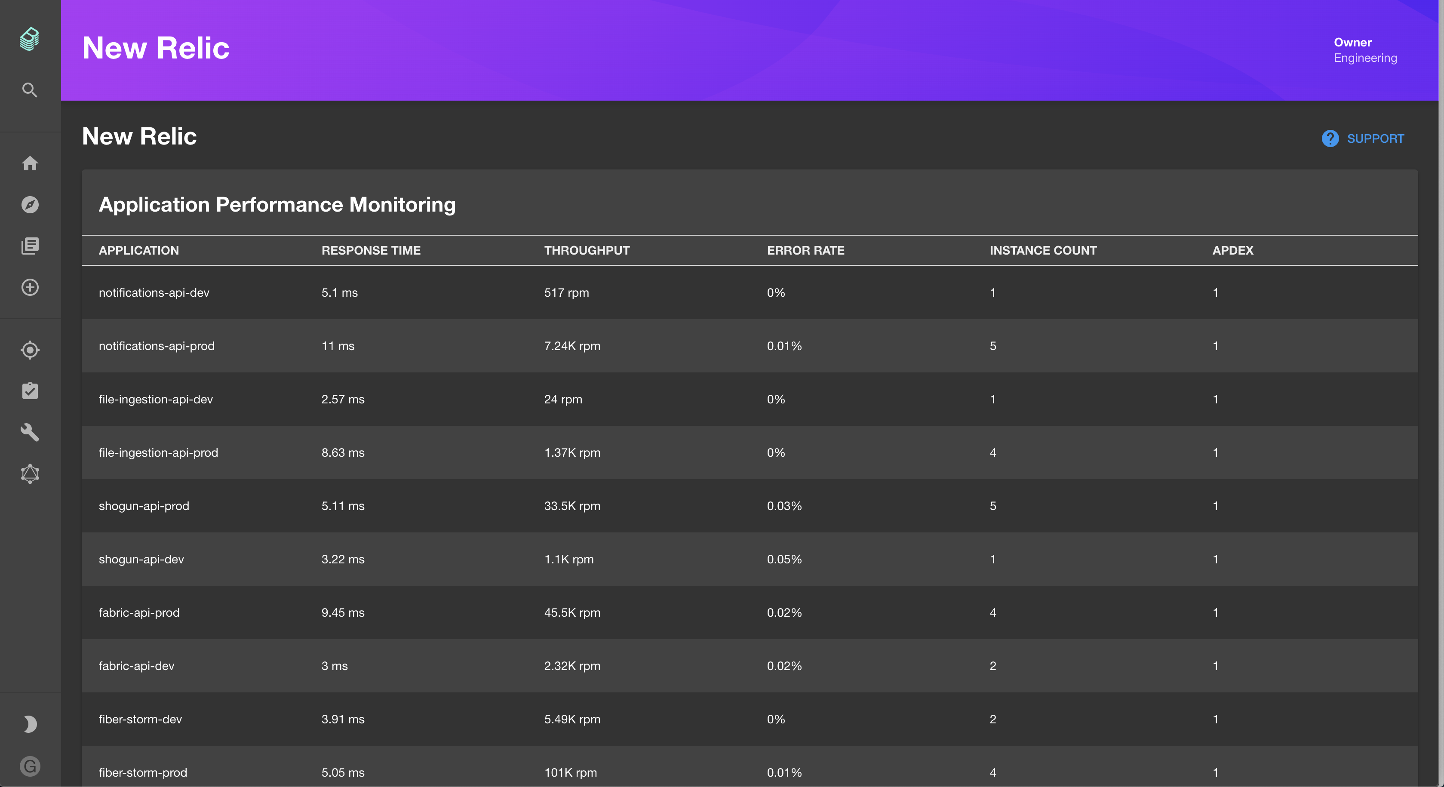This screenshot has width=1444, height=787.
Task: Click the Engineering owner link
Action: (1365, 58)
